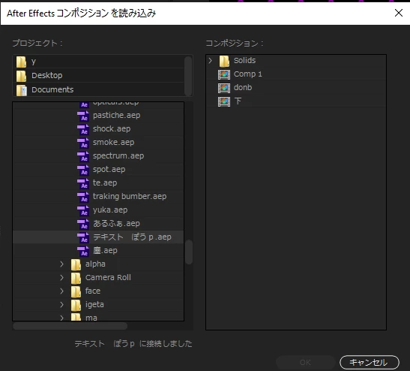Select smoke.aep file name
Image resolution: width=410 pixels, height=371 pixels.
click(x=113, y=142)
